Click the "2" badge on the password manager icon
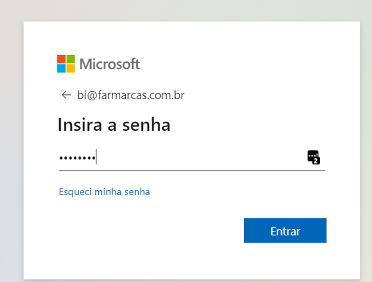This screenshot has height=282, width=372. (x=316, y=160)
